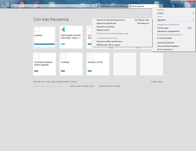Choose Ver descargas from the menu
Image resolution: width=196 pixels, height=151 pixels.
[x=174, y=28]
